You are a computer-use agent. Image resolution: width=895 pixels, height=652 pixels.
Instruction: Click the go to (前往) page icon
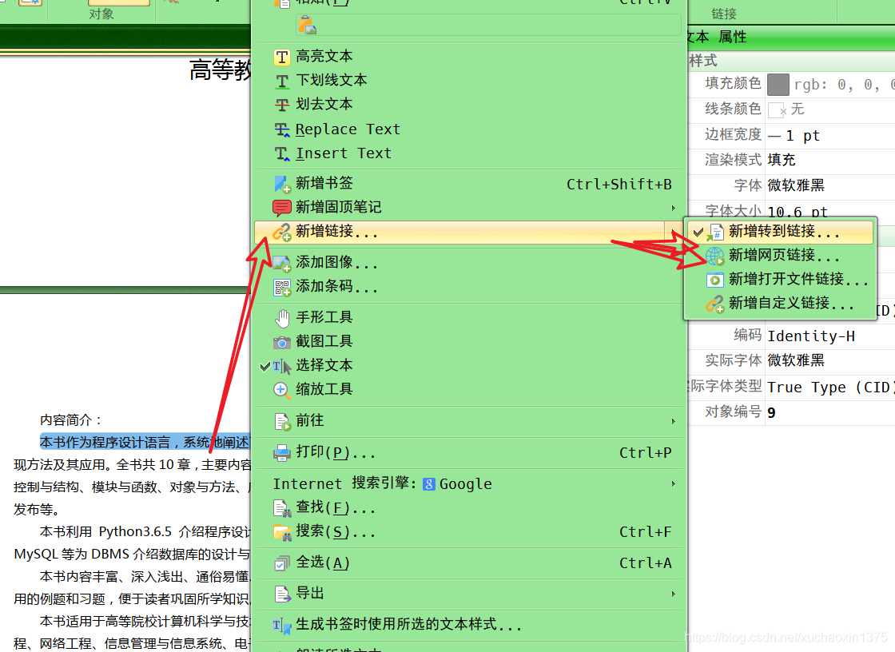[282, 421]
